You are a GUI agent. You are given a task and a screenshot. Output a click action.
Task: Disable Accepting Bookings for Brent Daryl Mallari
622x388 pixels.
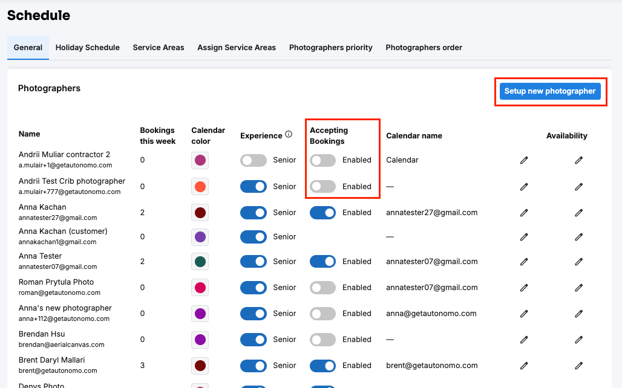tap(323, 366)
